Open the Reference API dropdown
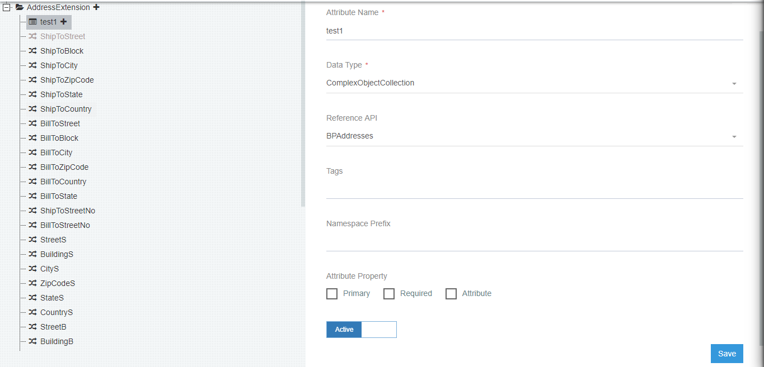The image size is (764, 367). click(734, 136)
